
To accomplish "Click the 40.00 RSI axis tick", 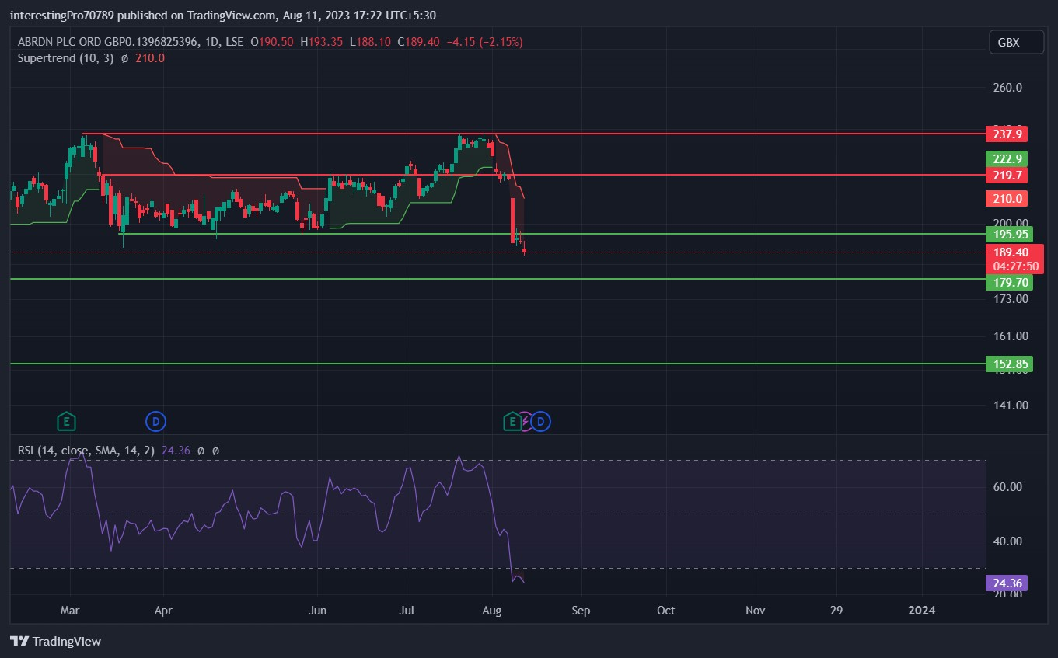I will click(1008, 541).
